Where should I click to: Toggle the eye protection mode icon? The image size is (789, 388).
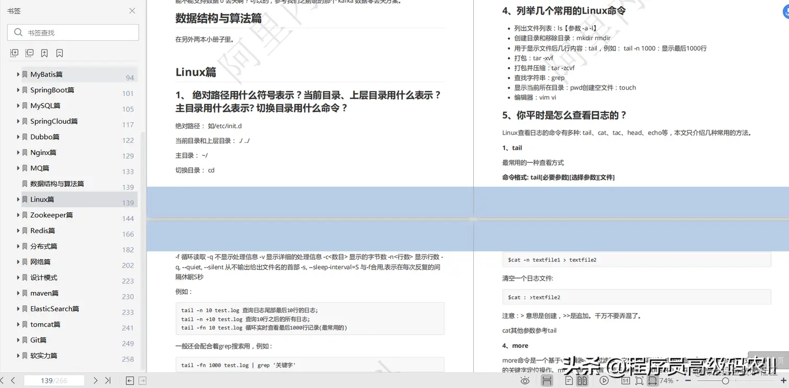click(525, 381)
